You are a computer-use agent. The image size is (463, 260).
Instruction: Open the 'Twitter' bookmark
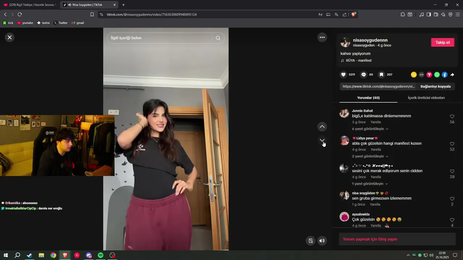coord(60,23)
